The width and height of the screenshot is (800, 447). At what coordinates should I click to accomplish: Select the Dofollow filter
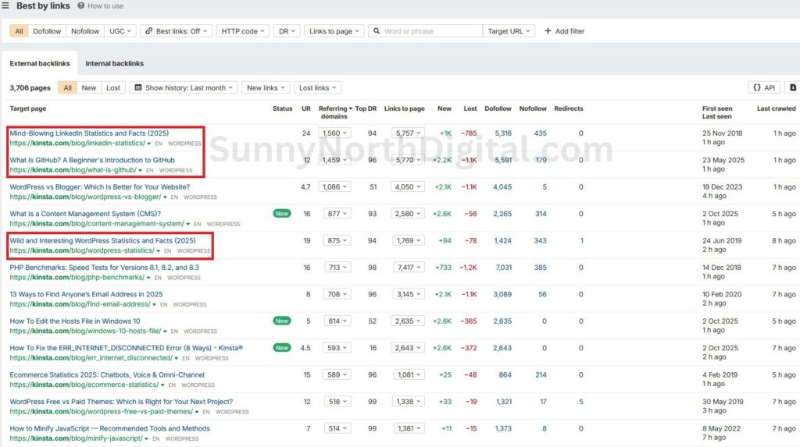[47, 31]
